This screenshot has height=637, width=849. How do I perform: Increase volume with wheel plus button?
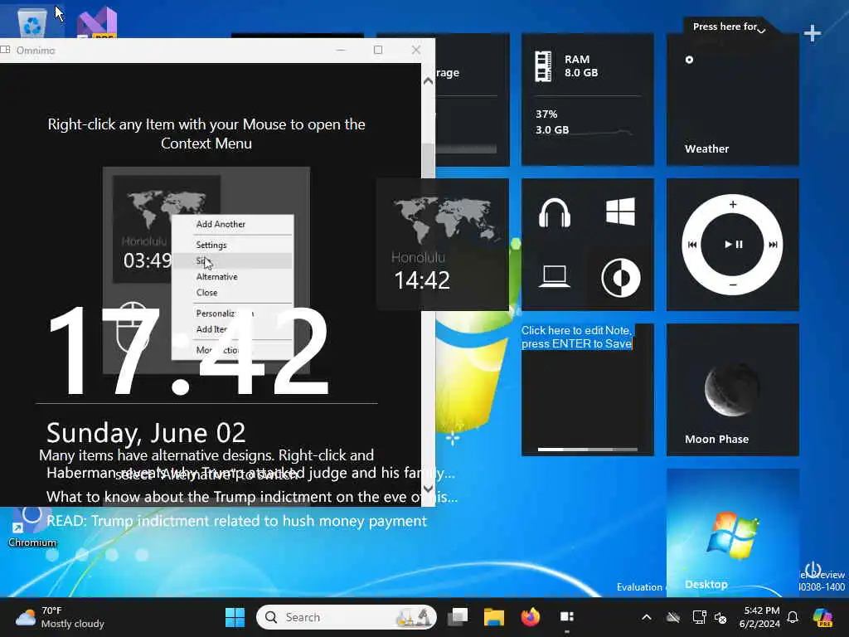pyautogui.click(x=733, y=204)
